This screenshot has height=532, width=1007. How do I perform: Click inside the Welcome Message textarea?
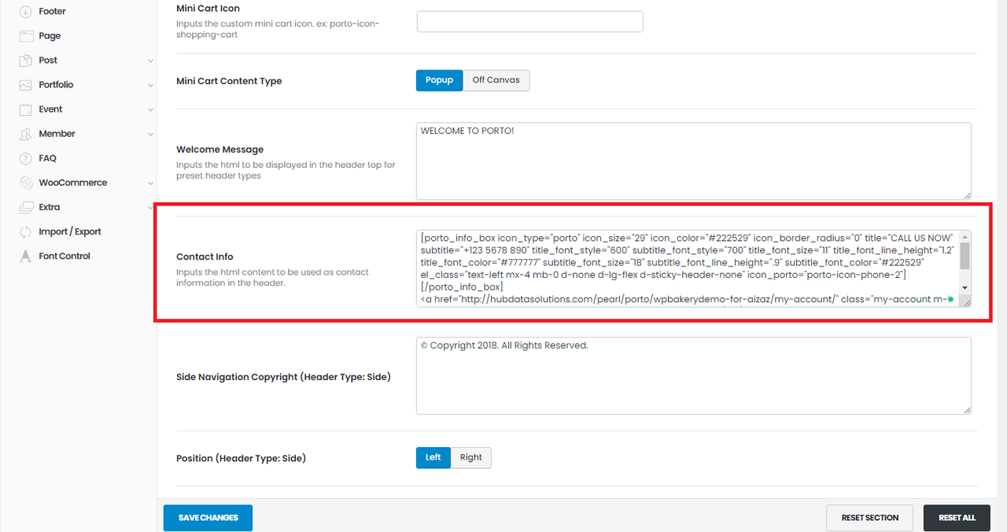pyautogui.click(x=693, y=161)
